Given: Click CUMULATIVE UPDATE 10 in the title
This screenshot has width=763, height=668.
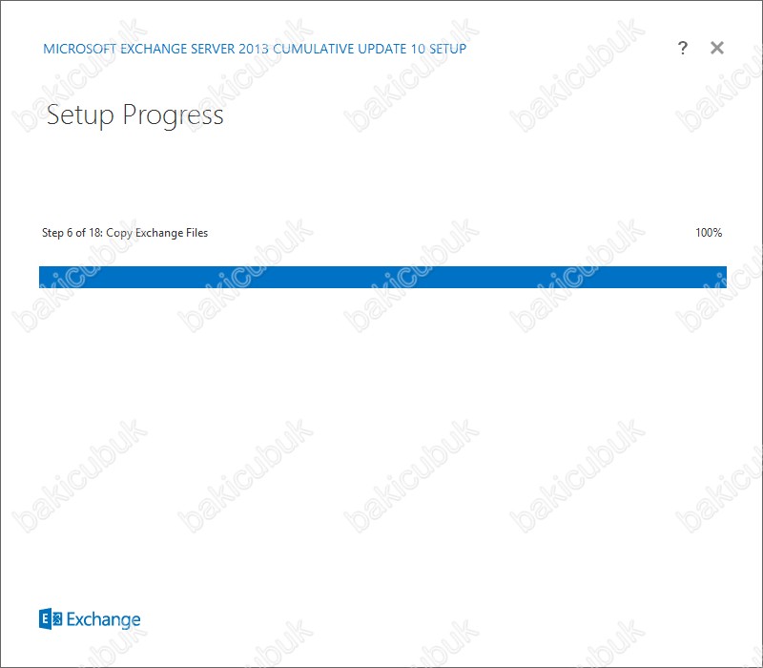Looking at the screenshot, I should tap(349, 49).
